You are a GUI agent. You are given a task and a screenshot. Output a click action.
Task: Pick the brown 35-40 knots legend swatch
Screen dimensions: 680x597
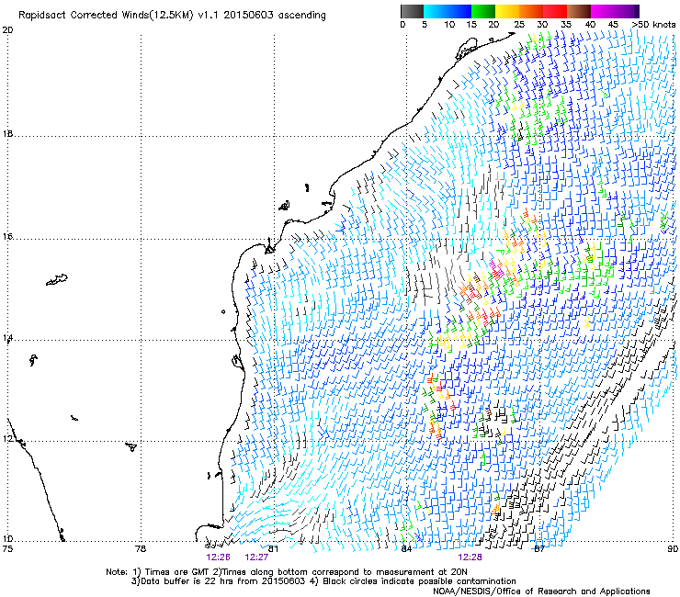[579, 11]
